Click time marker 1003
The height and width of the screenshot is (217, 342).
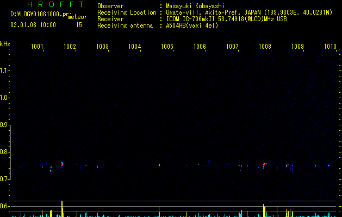102,46
